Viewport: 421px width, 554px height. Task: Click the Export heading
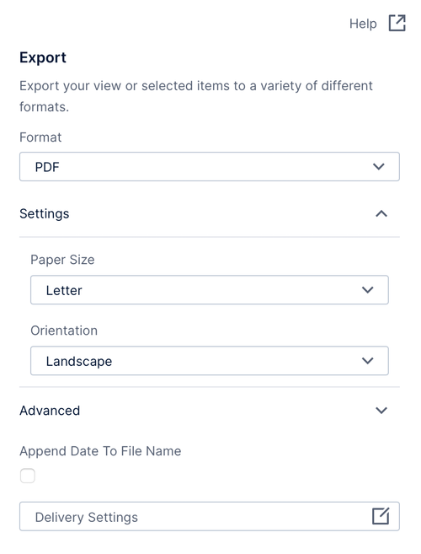[x=43, y=57]
